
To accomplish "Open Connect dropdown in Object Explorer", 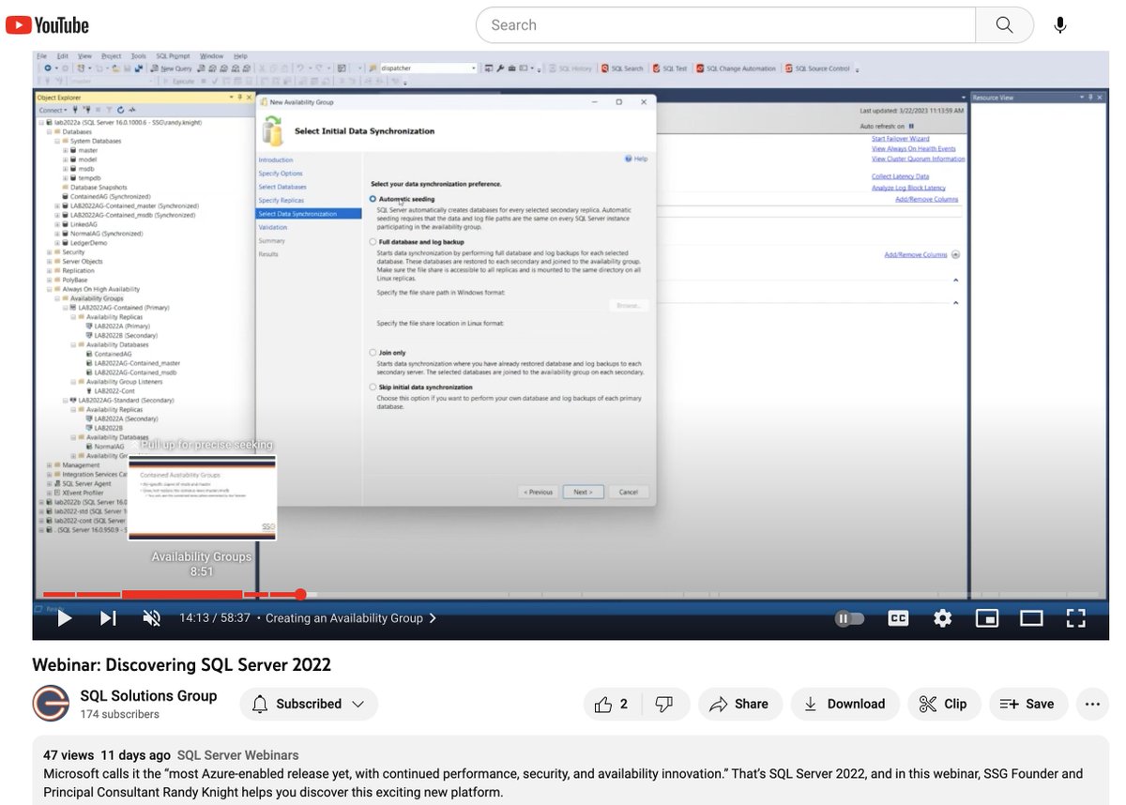I will (54, 110).
